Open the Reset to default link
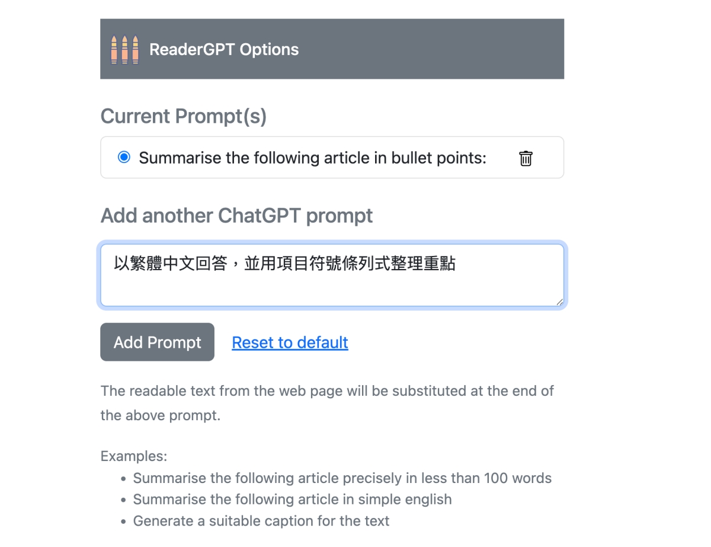 [290, 343]
